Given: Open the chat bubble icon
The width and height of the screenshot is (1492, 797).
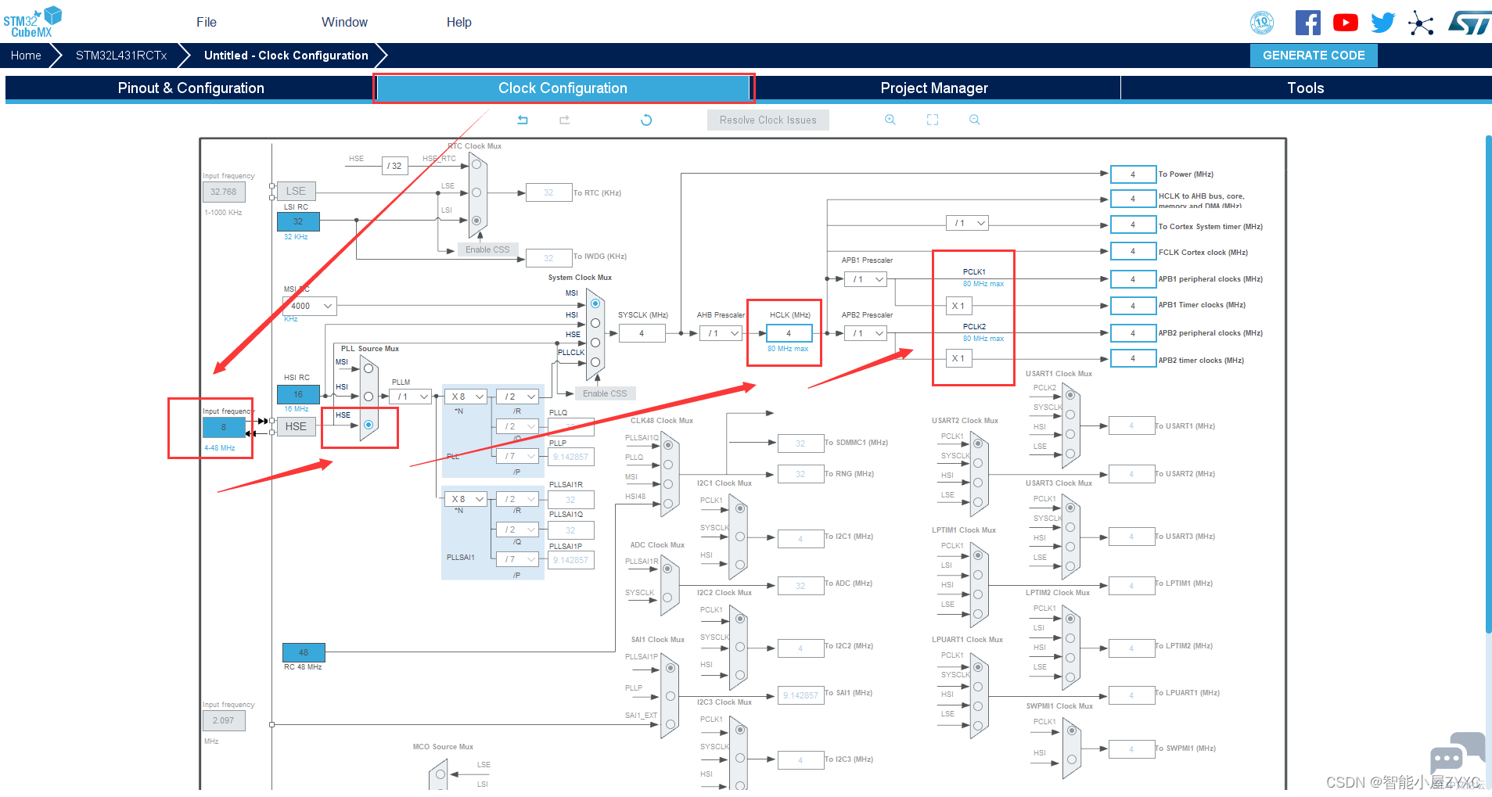Looking at the screenshot, I should click(x=1457, y=755).
